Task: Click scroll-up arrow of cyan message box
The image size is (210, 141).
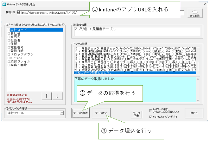Action: (198, 79)
